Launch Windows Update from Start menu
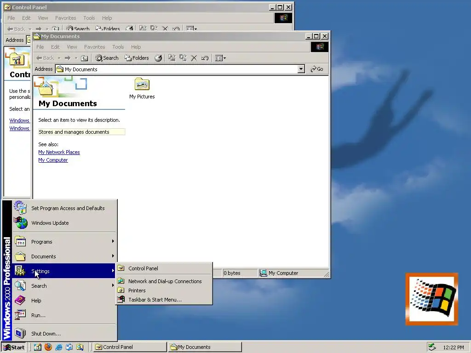This screenshot has width=471, height=353. [x=64, y=223]
